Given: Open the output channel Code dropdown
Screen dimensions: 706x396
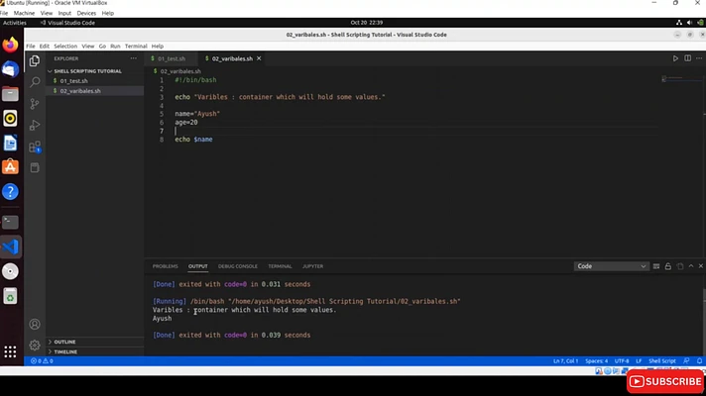Looking at the screenshot, I should pyautogui.click(x=611, y=266).
